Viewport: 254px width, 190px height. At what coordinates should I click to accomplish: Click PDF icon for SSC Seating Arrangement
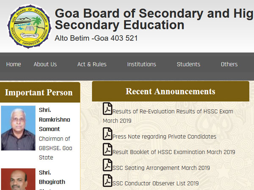pos(108,165)
